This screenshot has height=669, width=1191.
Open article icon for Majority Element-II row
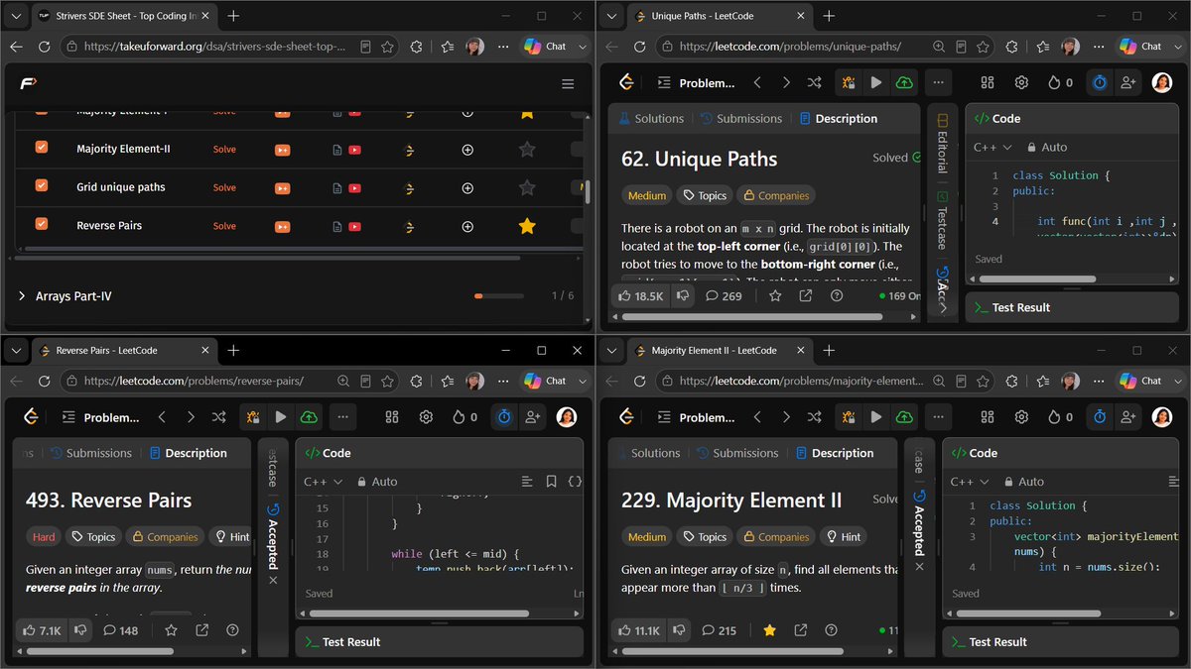(337, 149)
